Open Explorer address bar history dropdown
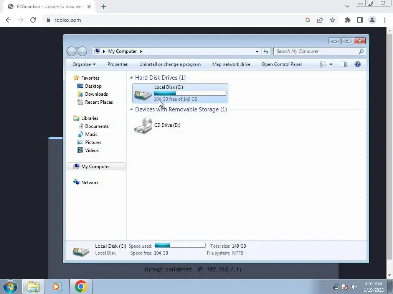Image resolution: width=393 pixels, height=294 pixels. point(257,52)
